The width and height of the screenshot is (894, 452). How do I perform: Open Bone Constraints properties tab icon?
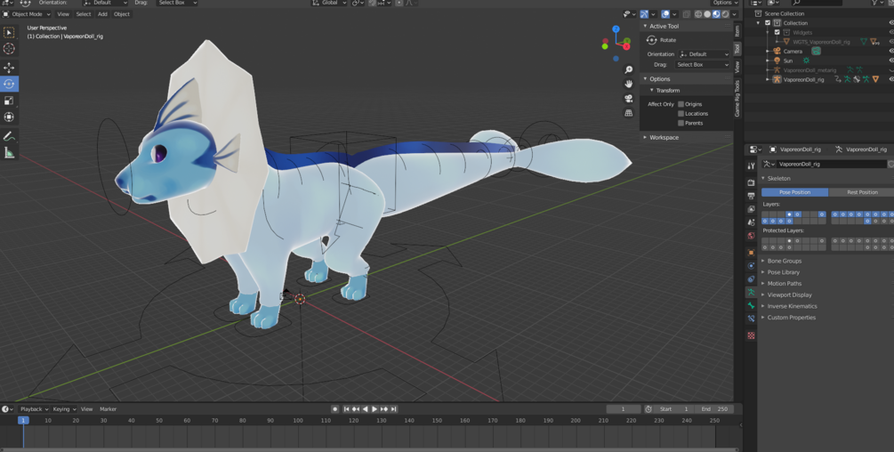point(751,319)
